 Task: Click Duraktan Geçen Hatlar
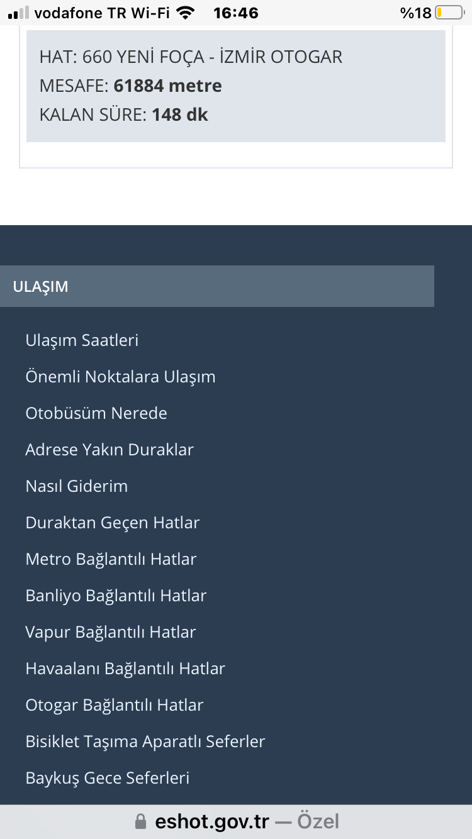click(113, 523)
